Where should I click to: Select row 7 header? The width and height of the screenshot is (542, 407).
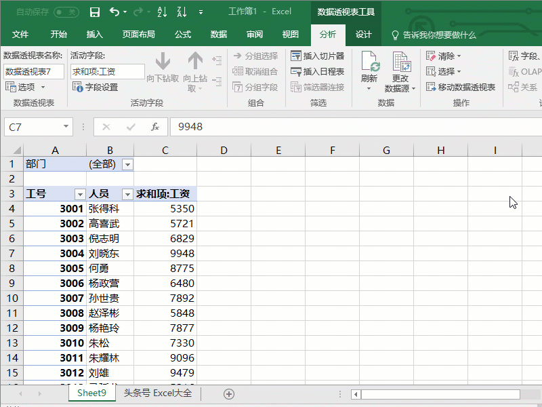[x=12, y=253]
